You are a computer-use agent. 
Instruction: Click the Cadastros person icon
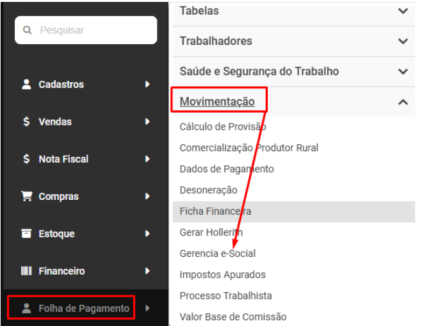(27, 85)
